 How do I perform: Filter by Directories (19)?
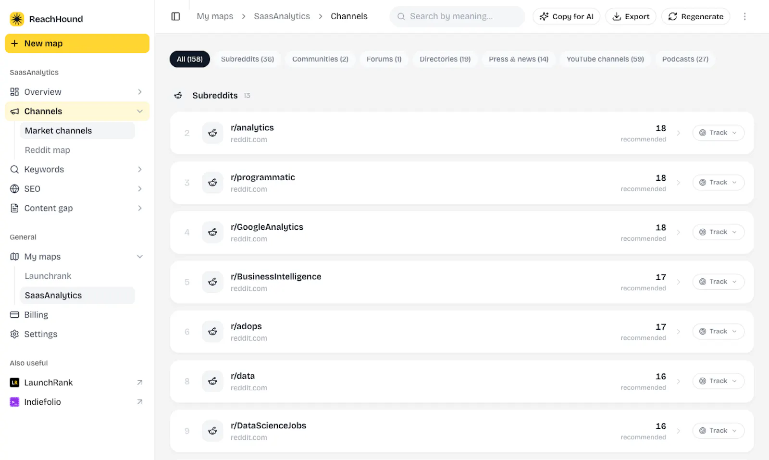coord(445,59)
